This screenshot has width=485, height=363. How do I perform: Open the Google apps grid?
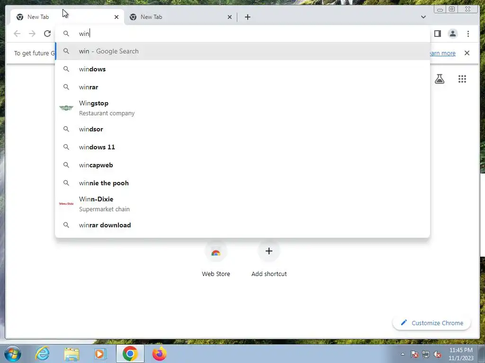point(462,79)
